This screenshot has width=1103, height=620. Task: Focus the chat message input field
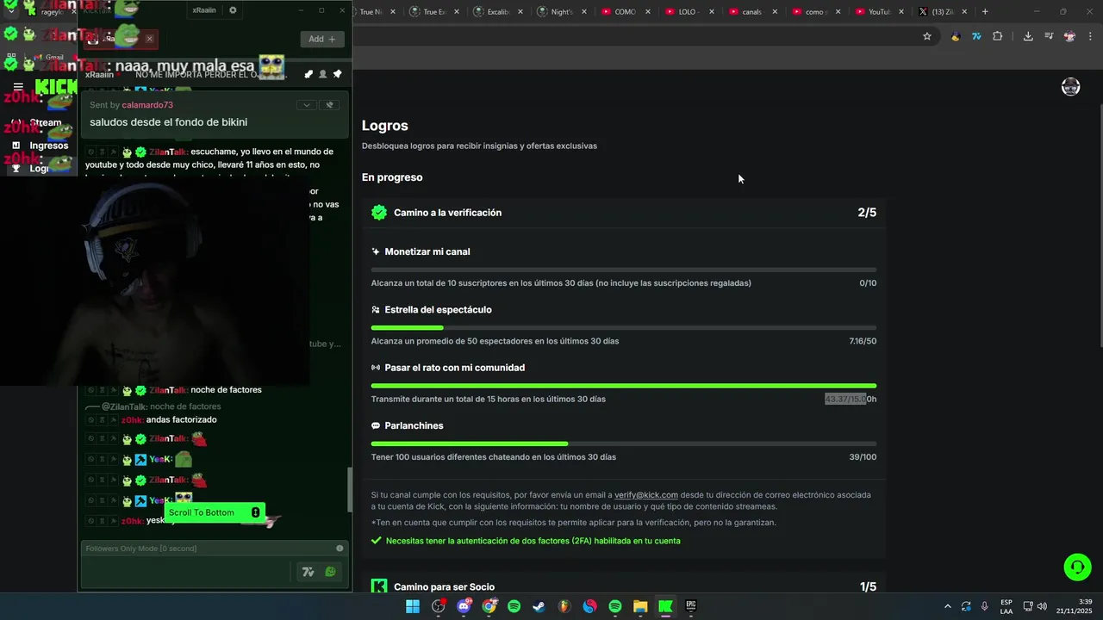[187, 571]
